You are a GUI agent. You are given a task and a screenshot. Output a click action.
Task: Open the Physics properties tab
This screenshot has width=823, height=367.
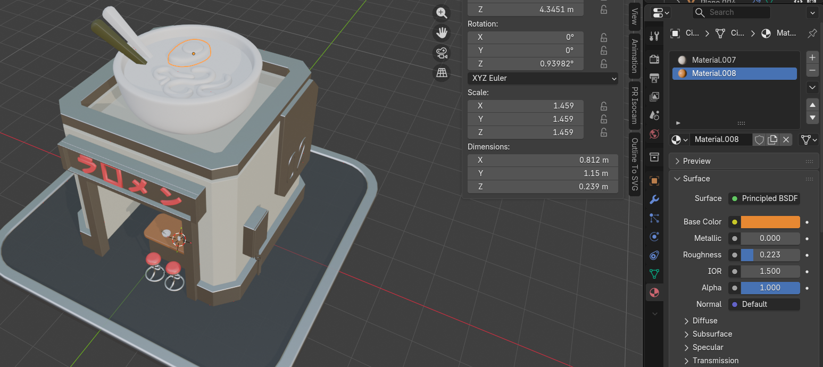(x=654, y=237)
